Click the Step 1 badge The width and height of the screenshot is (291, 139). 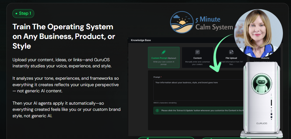coord(23,13)
